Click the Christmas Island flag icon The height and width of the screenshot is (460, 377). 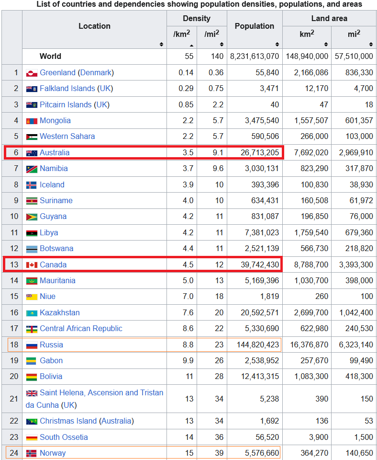(32, 422)
